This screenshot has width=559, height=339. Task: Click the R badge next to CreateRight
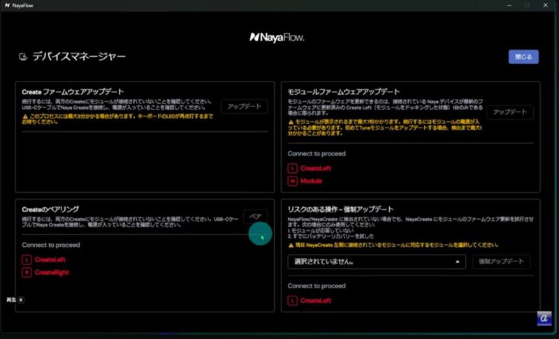click(27, 272)
